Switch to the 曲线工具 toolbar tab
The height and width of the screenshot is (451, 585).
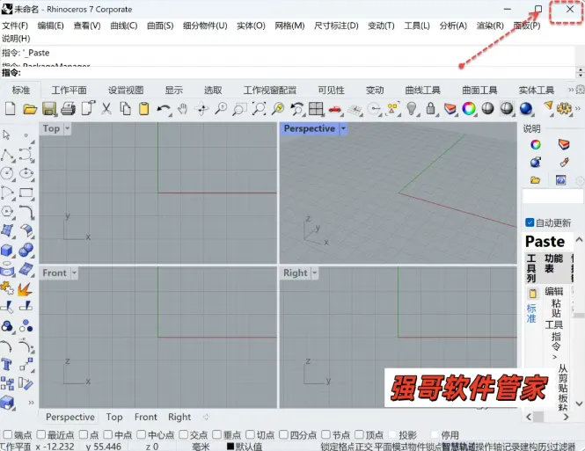[423, 91]
